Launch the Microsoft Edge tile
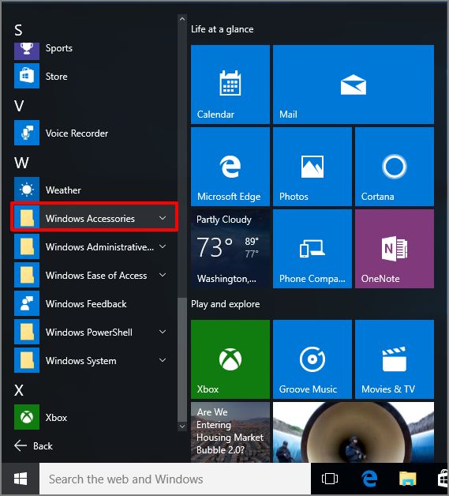Screen dimensions: 449x496 click(x=230, y=167)
